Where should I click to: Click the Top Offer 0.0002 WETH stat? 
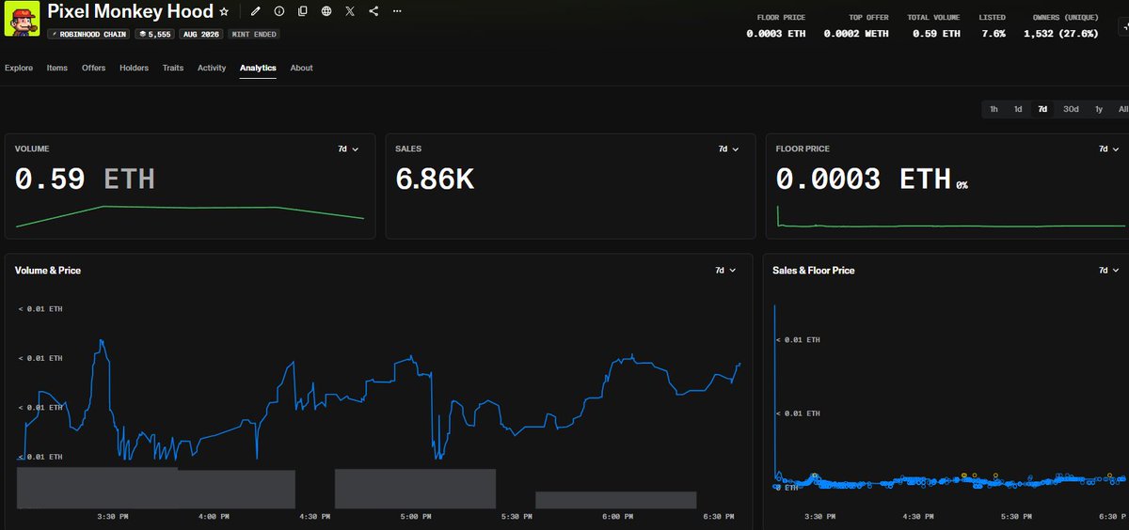(856, 25)
